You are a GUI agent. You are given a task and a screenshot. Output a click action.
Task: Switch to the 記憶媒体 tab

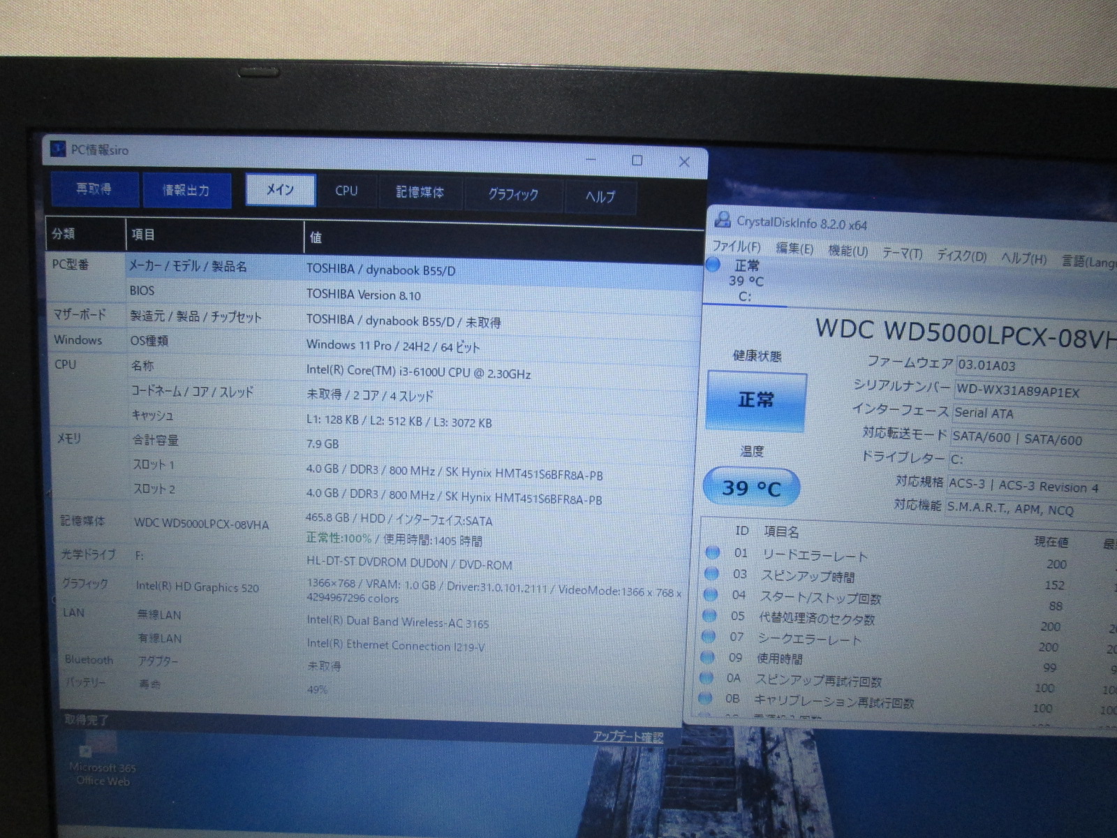[x=420, y=192]
